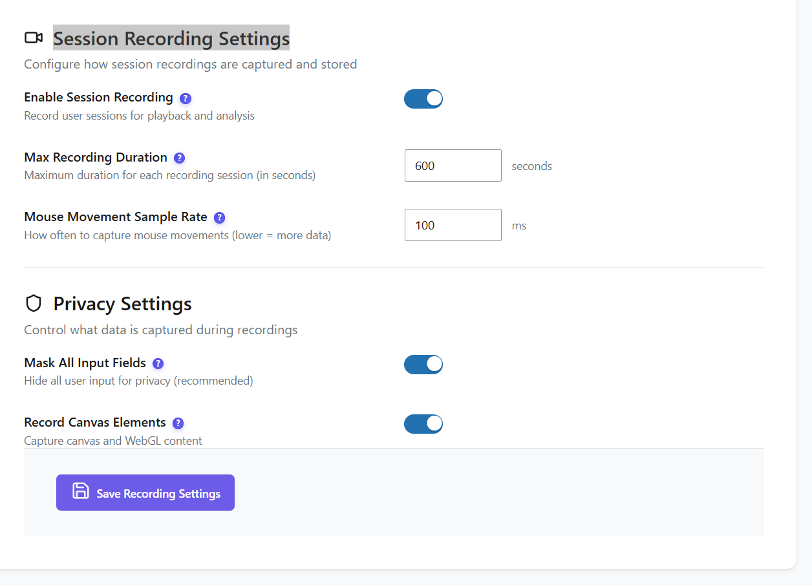The width and height of the screenshot is (812, 585).
Task: Click the 'seconds' unit text
Action: click(x=532, y=166)
